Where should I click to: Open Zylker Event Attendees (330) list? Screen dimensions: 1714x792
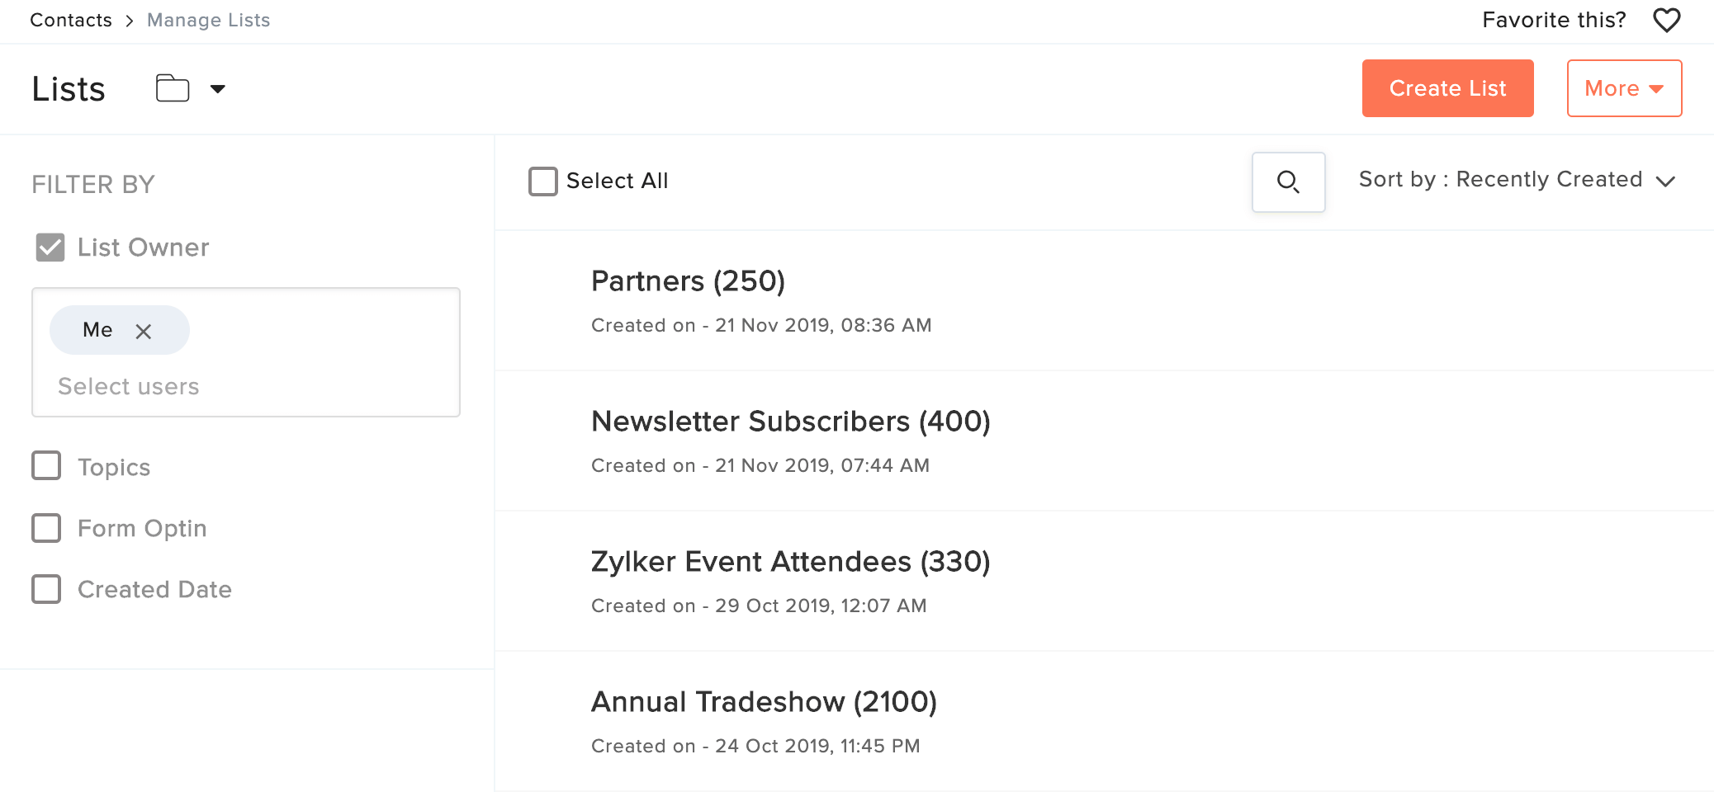pyautogui.click(x=790, y=562)
